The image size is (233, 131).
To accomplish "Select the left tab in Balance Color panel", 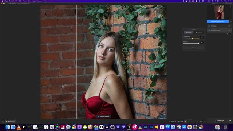I will click(189, 32).
